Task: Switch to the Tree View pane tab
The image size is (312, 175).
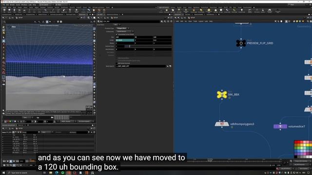Action: click(187, 15)
